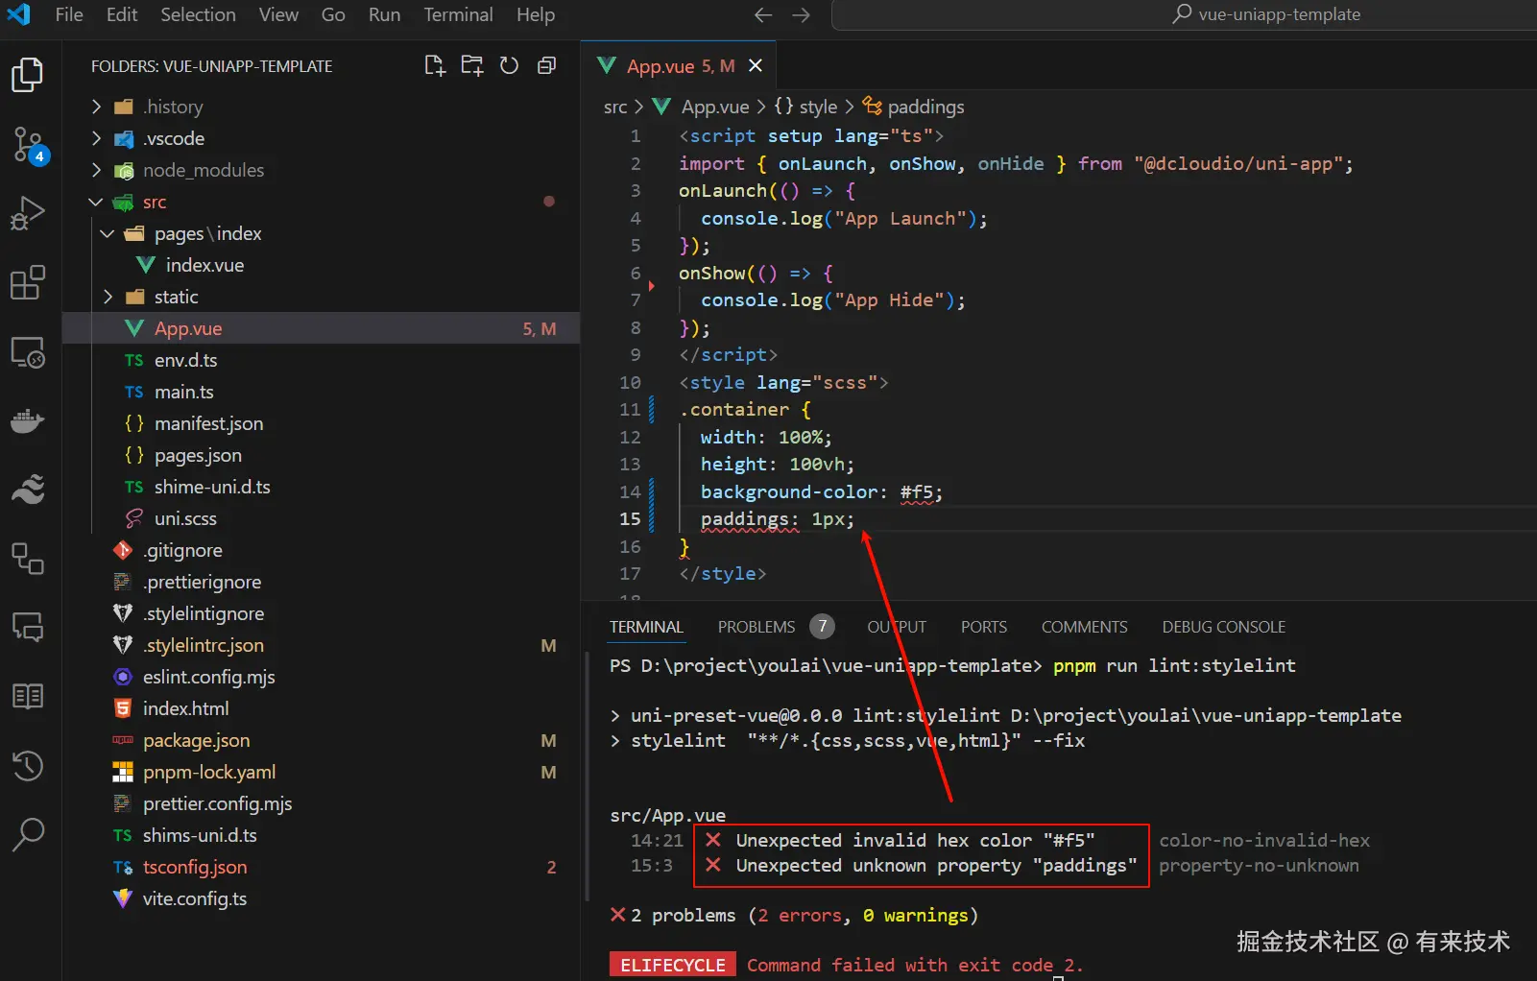The image size is (1537, 981).
Task: Open .stylelintrc.json in the explorer
Action: click(x=204, y=645)
